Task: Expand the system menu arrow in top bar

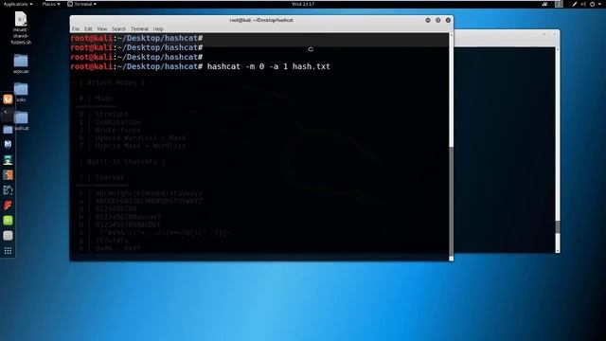Action: (599, 4)
